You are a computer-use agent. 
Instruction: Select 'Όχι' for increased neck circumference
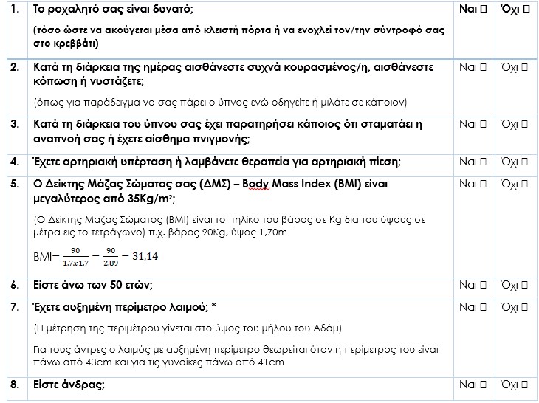click(524, 306)
